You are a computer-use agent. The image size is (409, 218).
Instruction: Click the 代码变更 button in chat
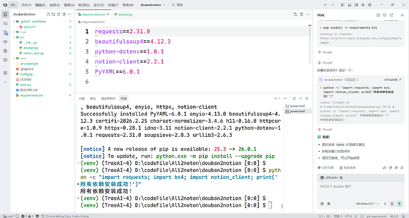[x=348, y=168]
